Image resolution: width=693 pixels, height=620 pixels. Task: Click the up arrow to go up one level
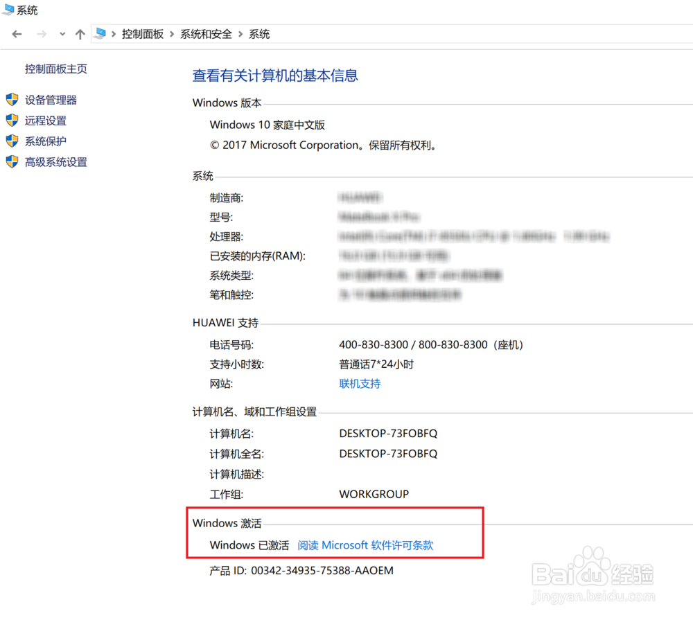[80, 33]
